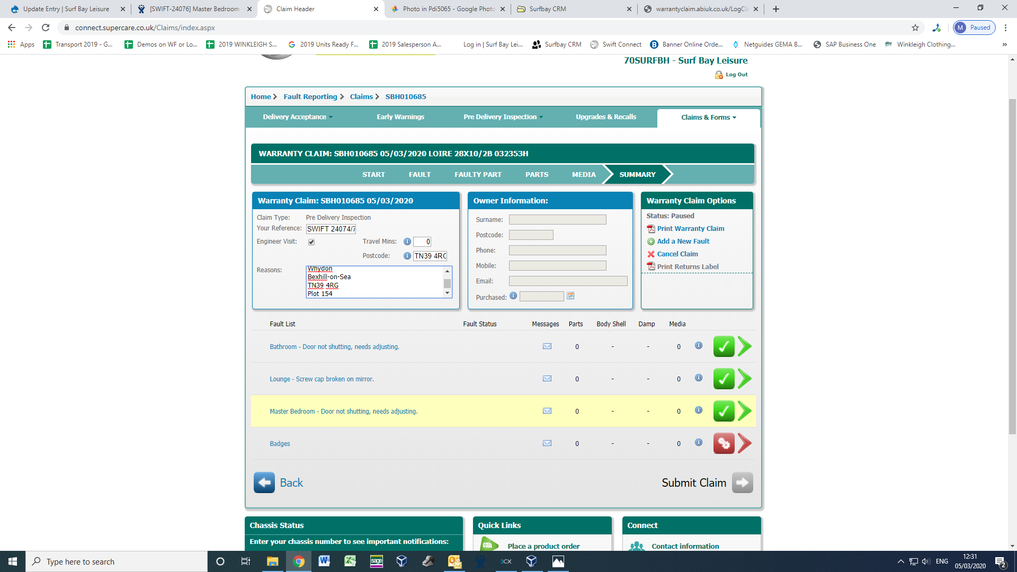This screenshot has width=1017, height=572.
Task: Click the Print Warranty Claim link
Action: click(690, 229)
